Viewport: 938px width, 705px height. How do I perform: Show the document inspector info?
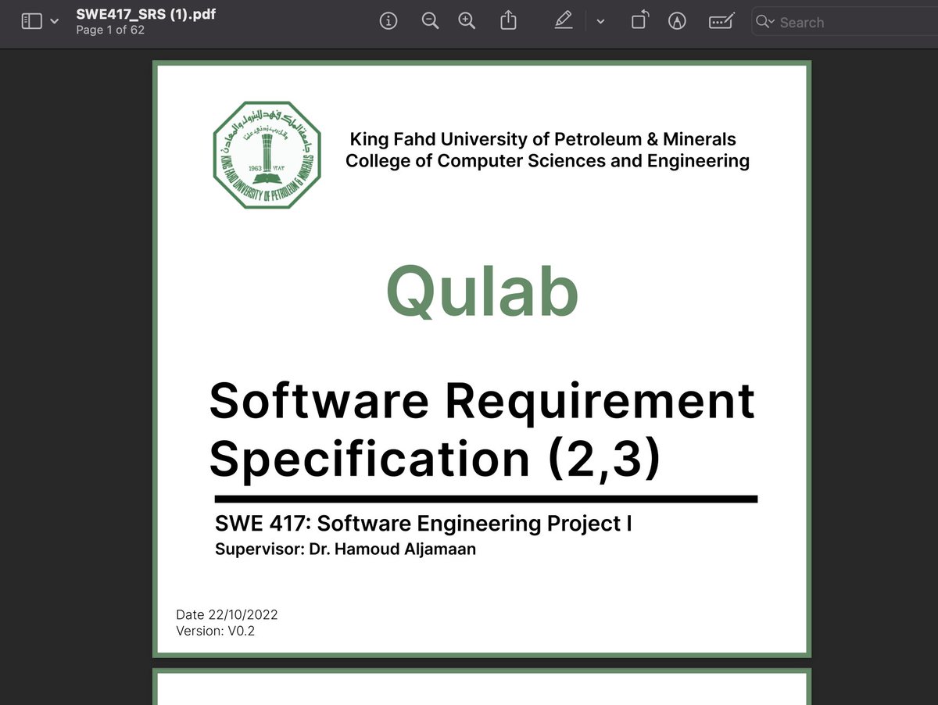pyautogui.click(x=388, y=22)
